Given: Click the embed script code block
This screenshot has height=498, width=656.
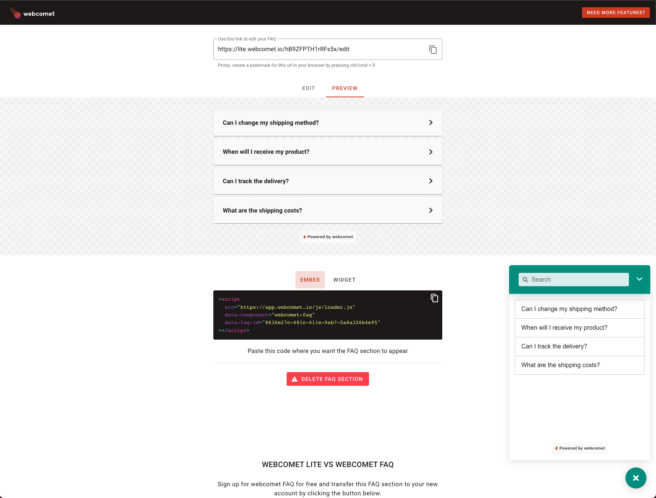Looking at the screenshot, I should click(328, 315).
